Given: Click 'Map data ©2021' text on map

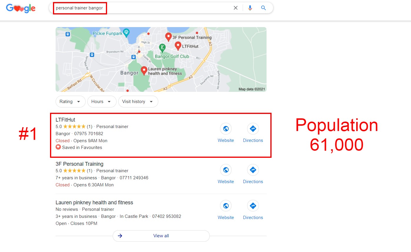Looking at the screenshot, I should 252,89.
